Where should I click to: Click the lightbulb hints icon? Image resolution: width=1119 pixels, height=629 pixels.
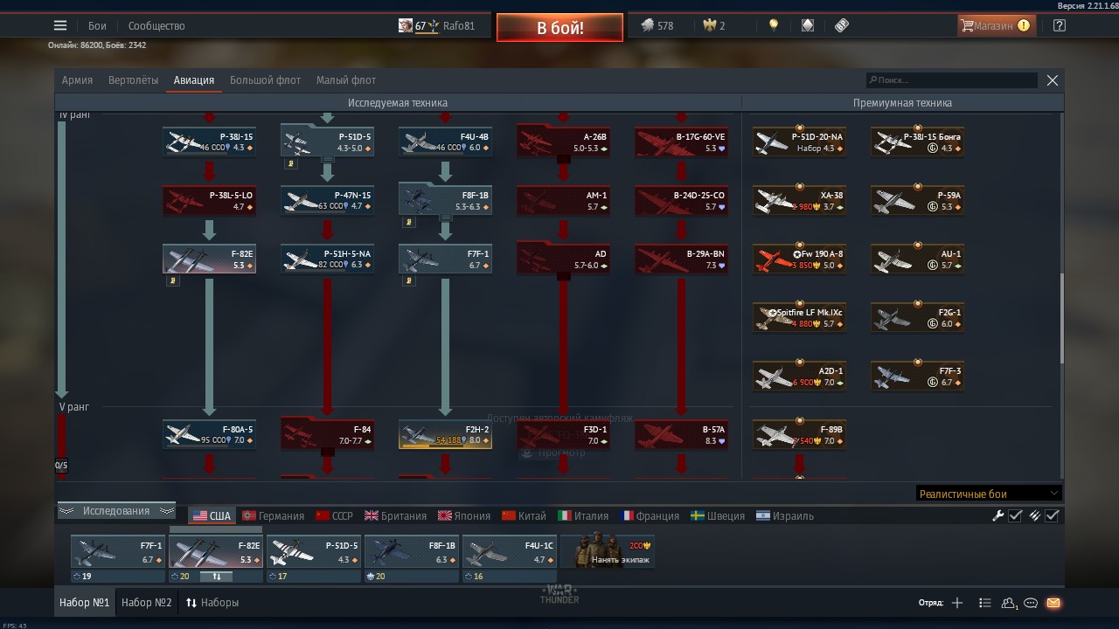point(774,25)
